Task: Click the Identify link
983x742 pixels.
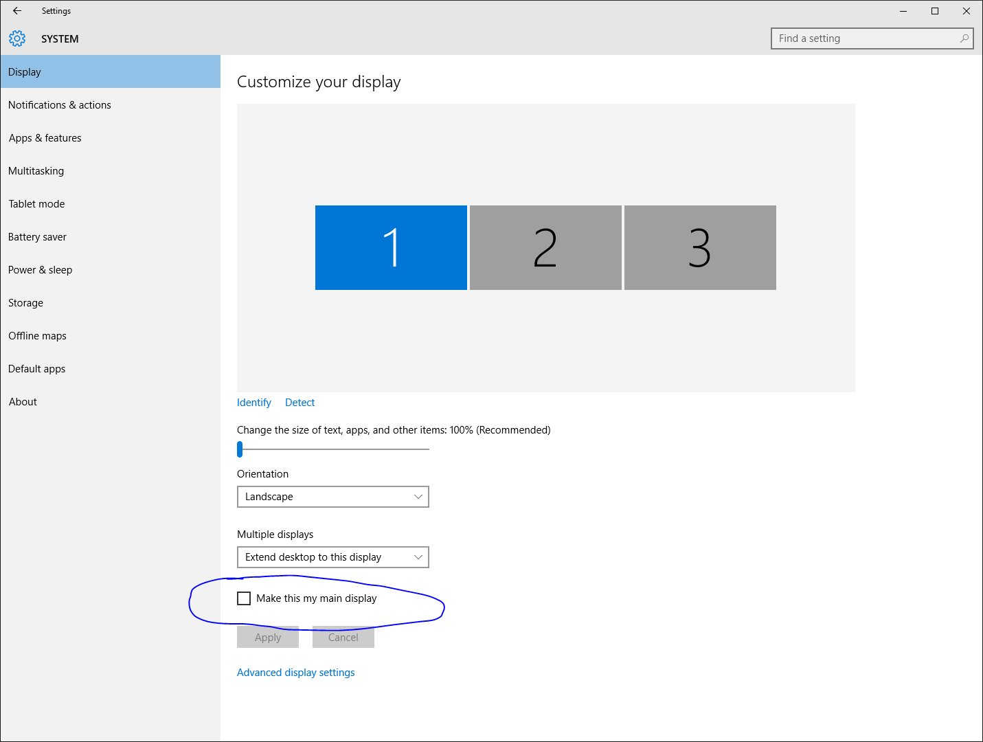Action: click(x=254, y=403)
